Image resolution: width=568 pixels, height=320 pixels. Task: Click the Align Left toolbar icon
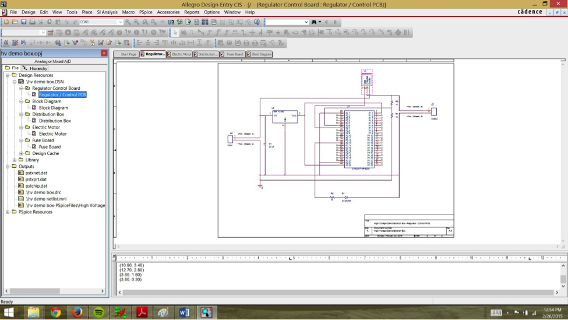139,43
